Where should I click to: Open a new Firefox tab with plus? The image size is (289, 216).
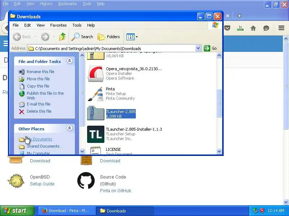[x=240, y=16]
